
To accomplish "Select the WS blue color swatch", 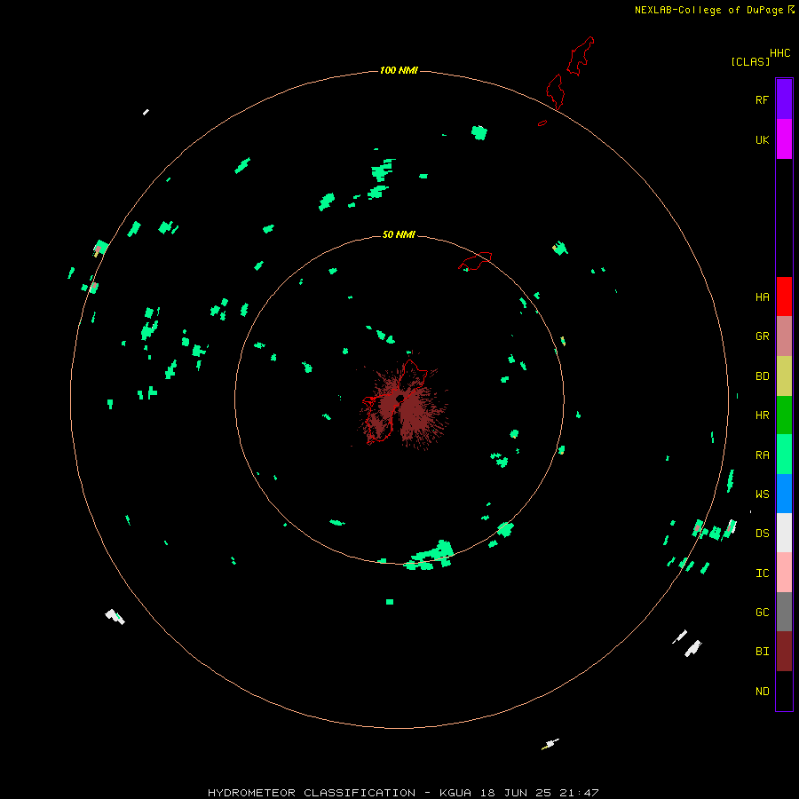I will [784, 494].
